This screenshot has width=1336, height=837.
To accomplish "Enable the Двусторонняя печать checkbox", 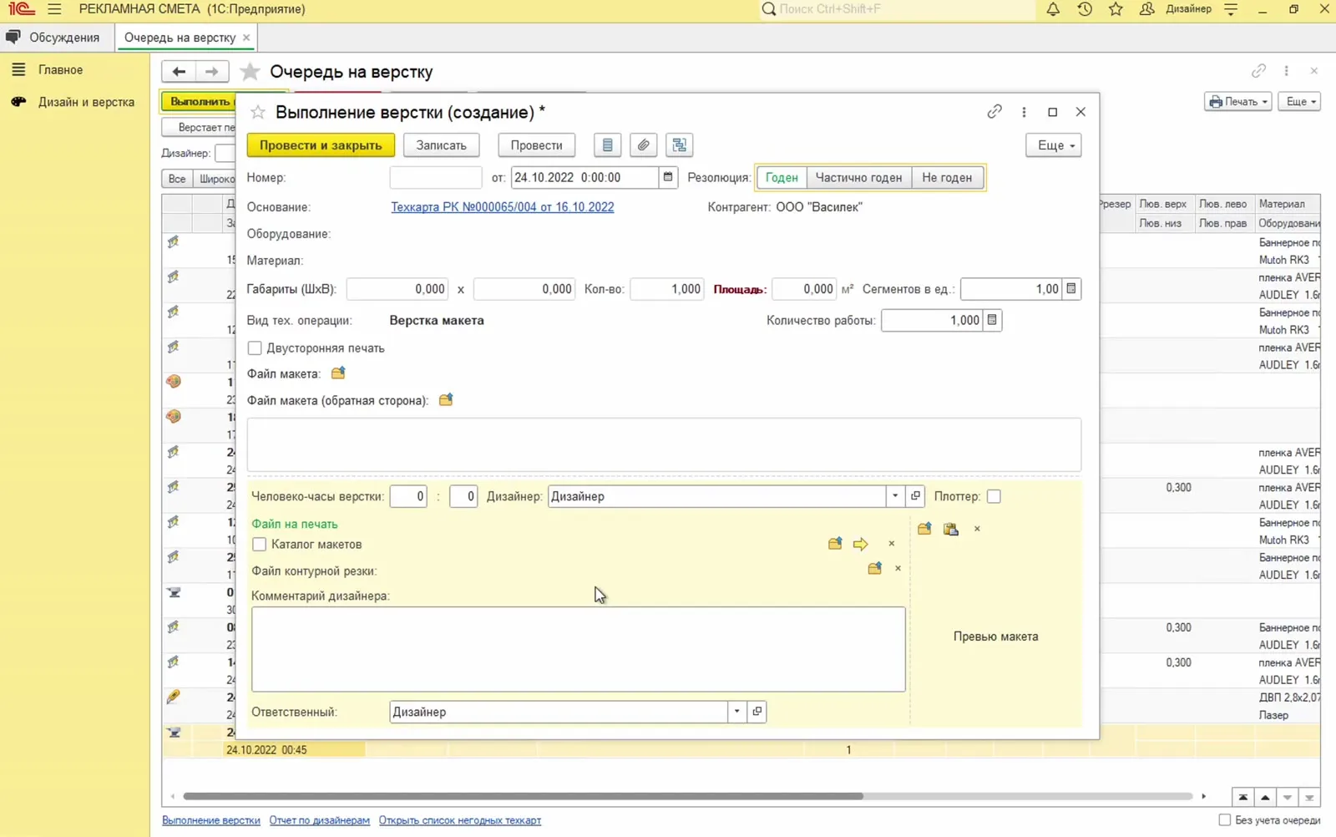I will click(255, 348).
